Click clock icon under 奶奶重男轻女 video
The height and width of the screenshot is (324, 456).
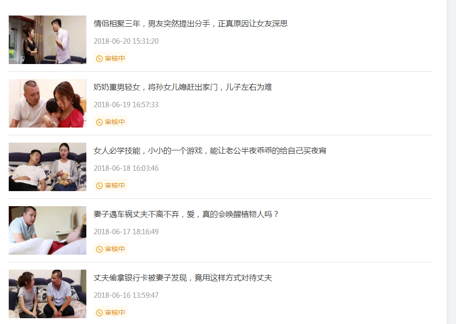(x=99, y=122)
